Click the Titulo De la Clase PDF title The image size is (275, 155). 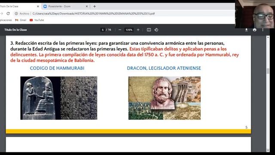15,30
